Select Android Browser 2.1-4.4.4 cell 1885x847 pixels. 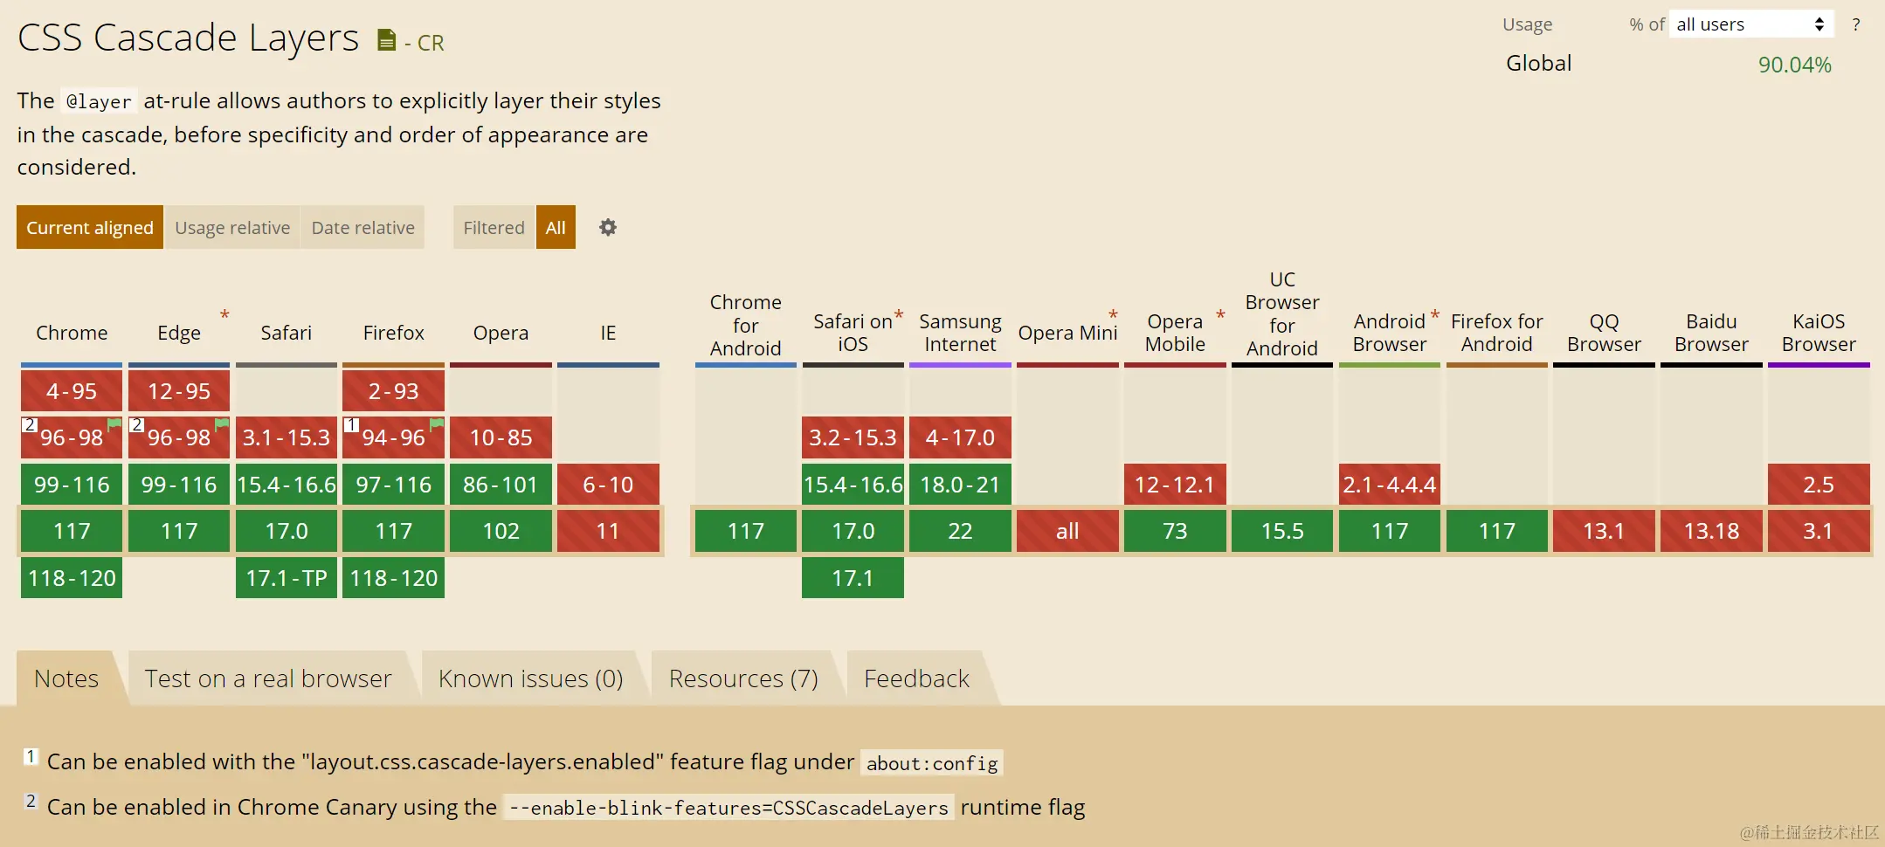(x=1390, y=485)
